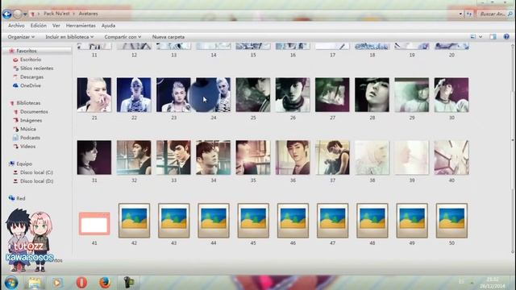
Task: Expand the 'Compartir con' dropdown
Action: (x=123, y=37)
